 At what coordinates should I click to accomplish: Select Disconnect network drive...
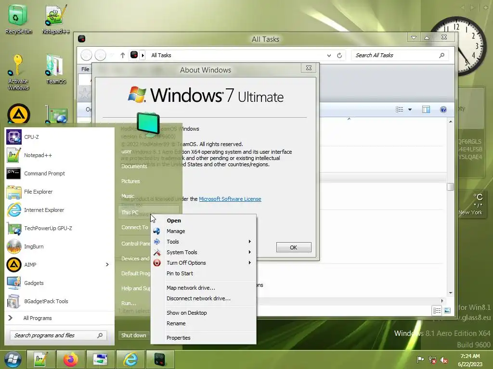[x=204, y=298]
